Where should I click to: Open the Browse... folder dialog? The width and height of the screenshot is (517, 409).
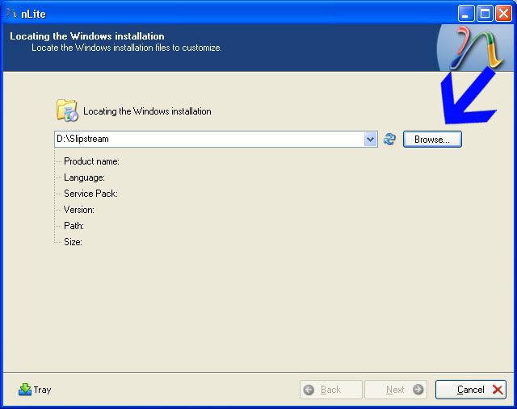tap(432, 139)
